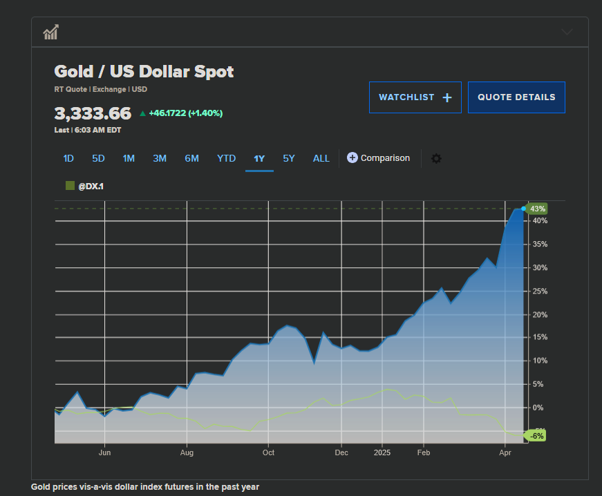Click the 43% gold value label
Viewport: 602px width, 496px height.
538,209
